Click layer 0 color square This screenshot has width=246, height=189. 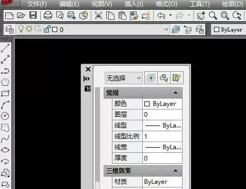55,29
